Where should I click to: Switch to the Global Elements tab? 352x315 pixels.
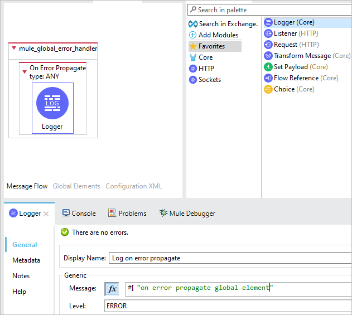(x=76, y=186)
